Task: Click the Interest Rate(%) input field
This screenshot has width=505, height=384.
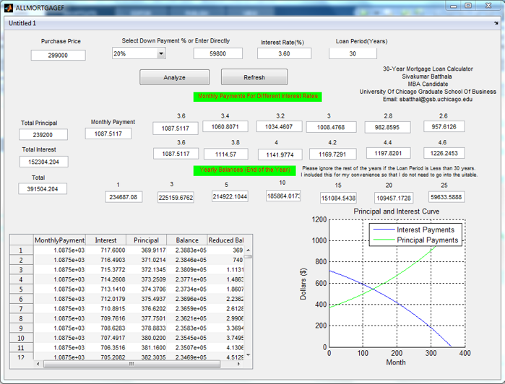Action: point(284,53)
